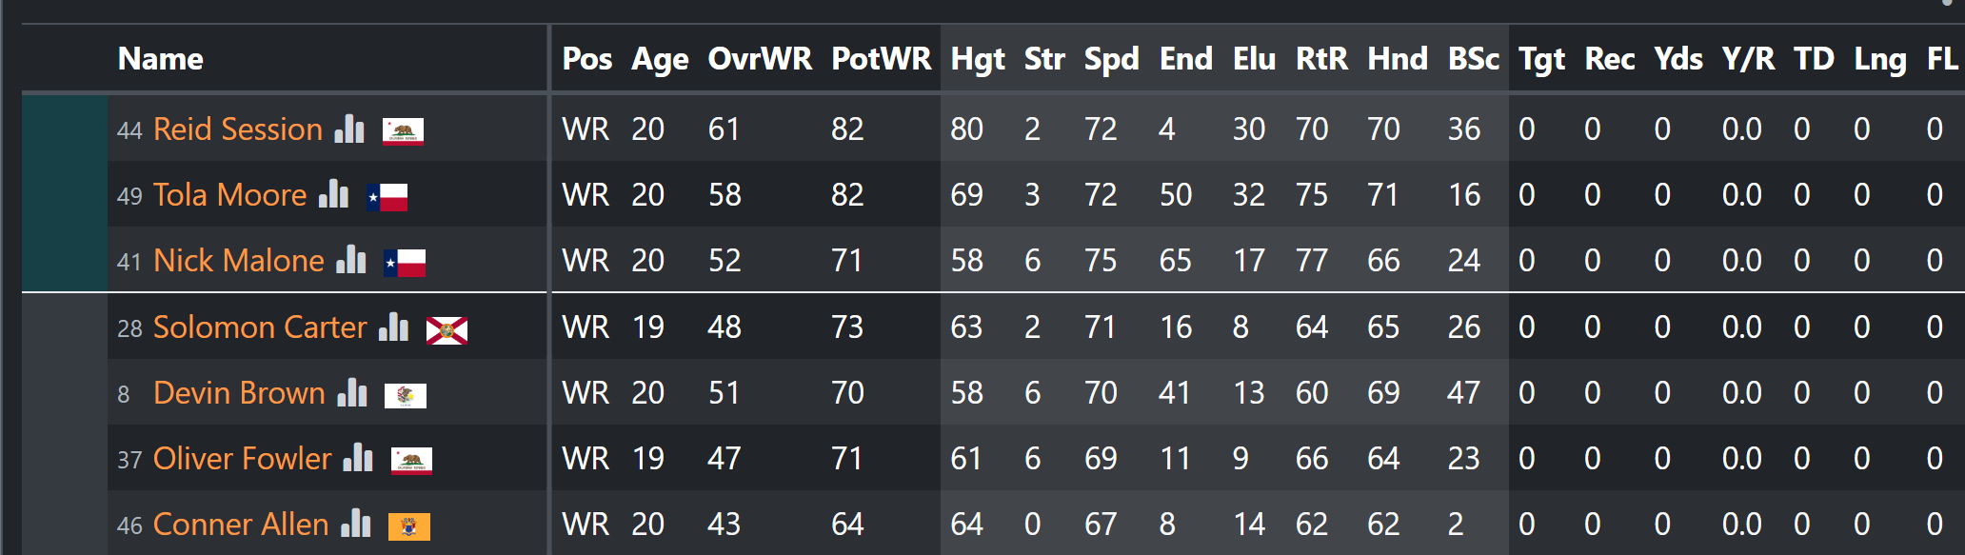Sort players by Name column header
This screenshot has width=1965, height=555.
point(160,59)
